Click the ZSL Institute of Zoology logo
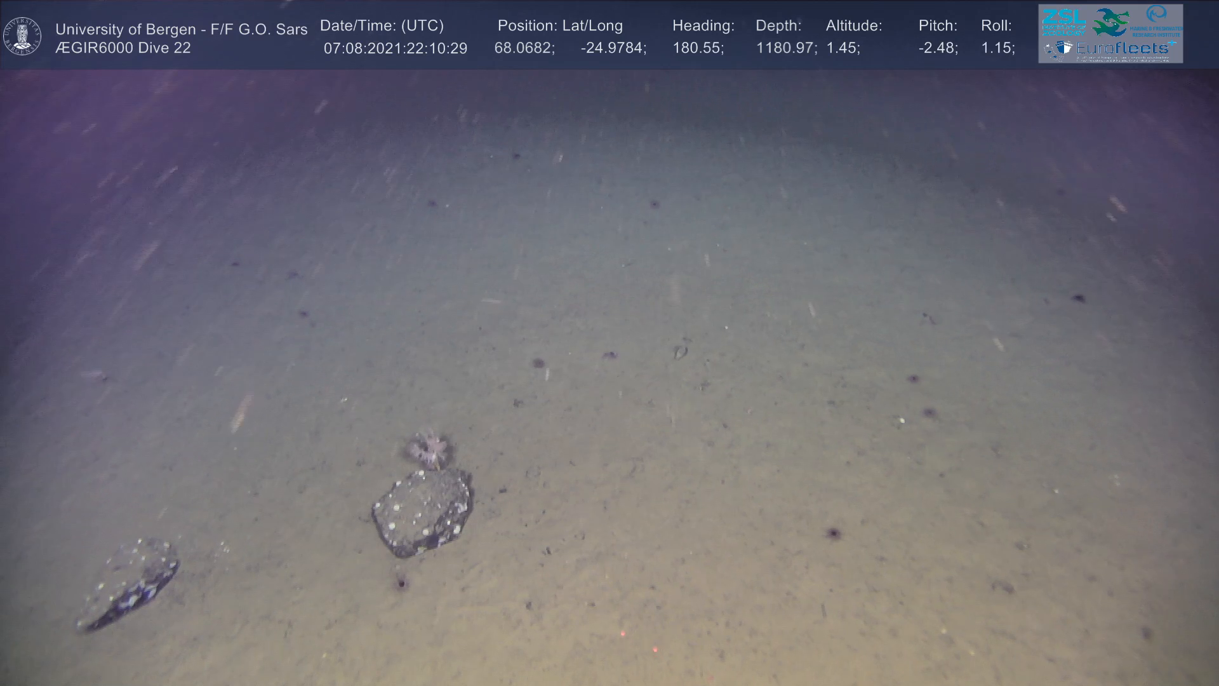 pos(1063,22)
